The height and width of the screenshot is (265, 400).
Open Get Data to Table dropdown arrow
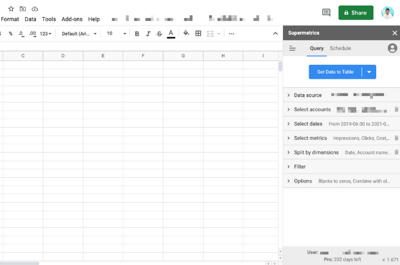tap(369, 72)
